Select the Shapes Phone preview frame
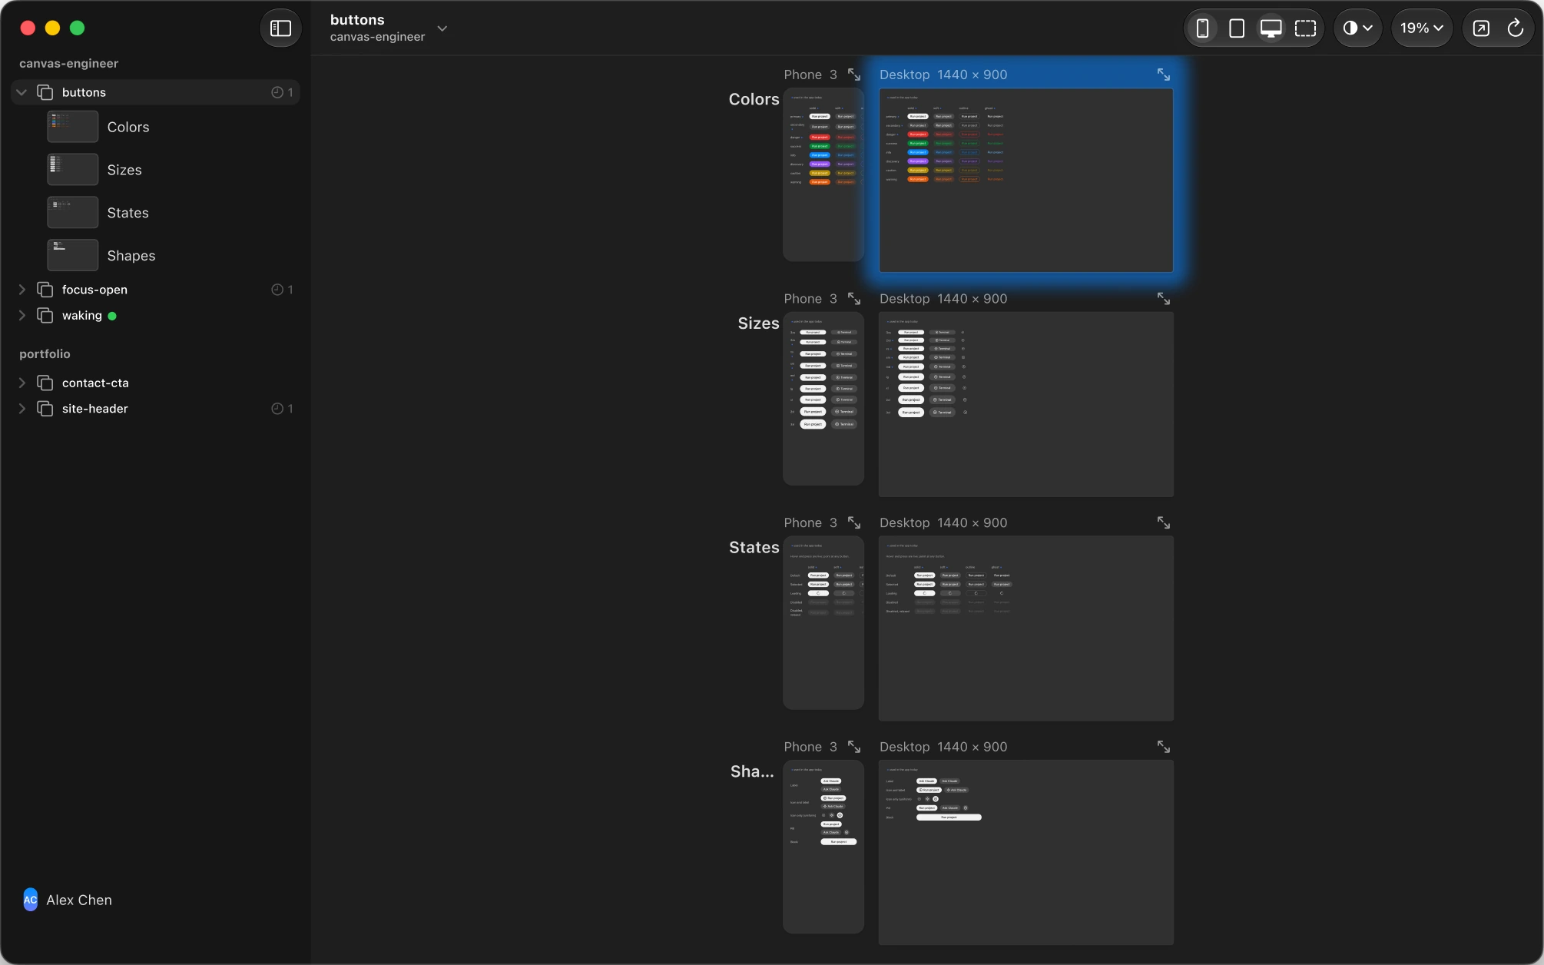Screen dimensions: 1544x965 click(823, 847)
